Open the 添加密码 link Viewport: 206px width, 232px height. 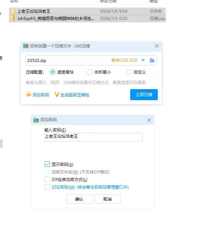[x=41, y=95]
